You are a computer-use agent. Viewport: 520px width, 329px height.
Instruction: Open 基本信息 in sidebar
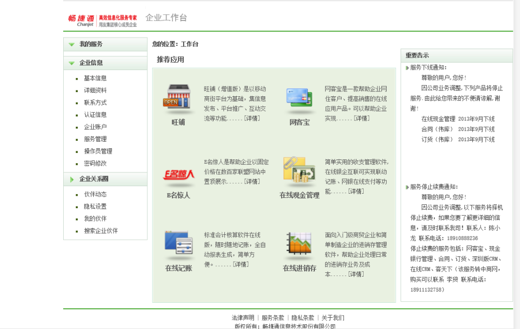pos(95,78)
